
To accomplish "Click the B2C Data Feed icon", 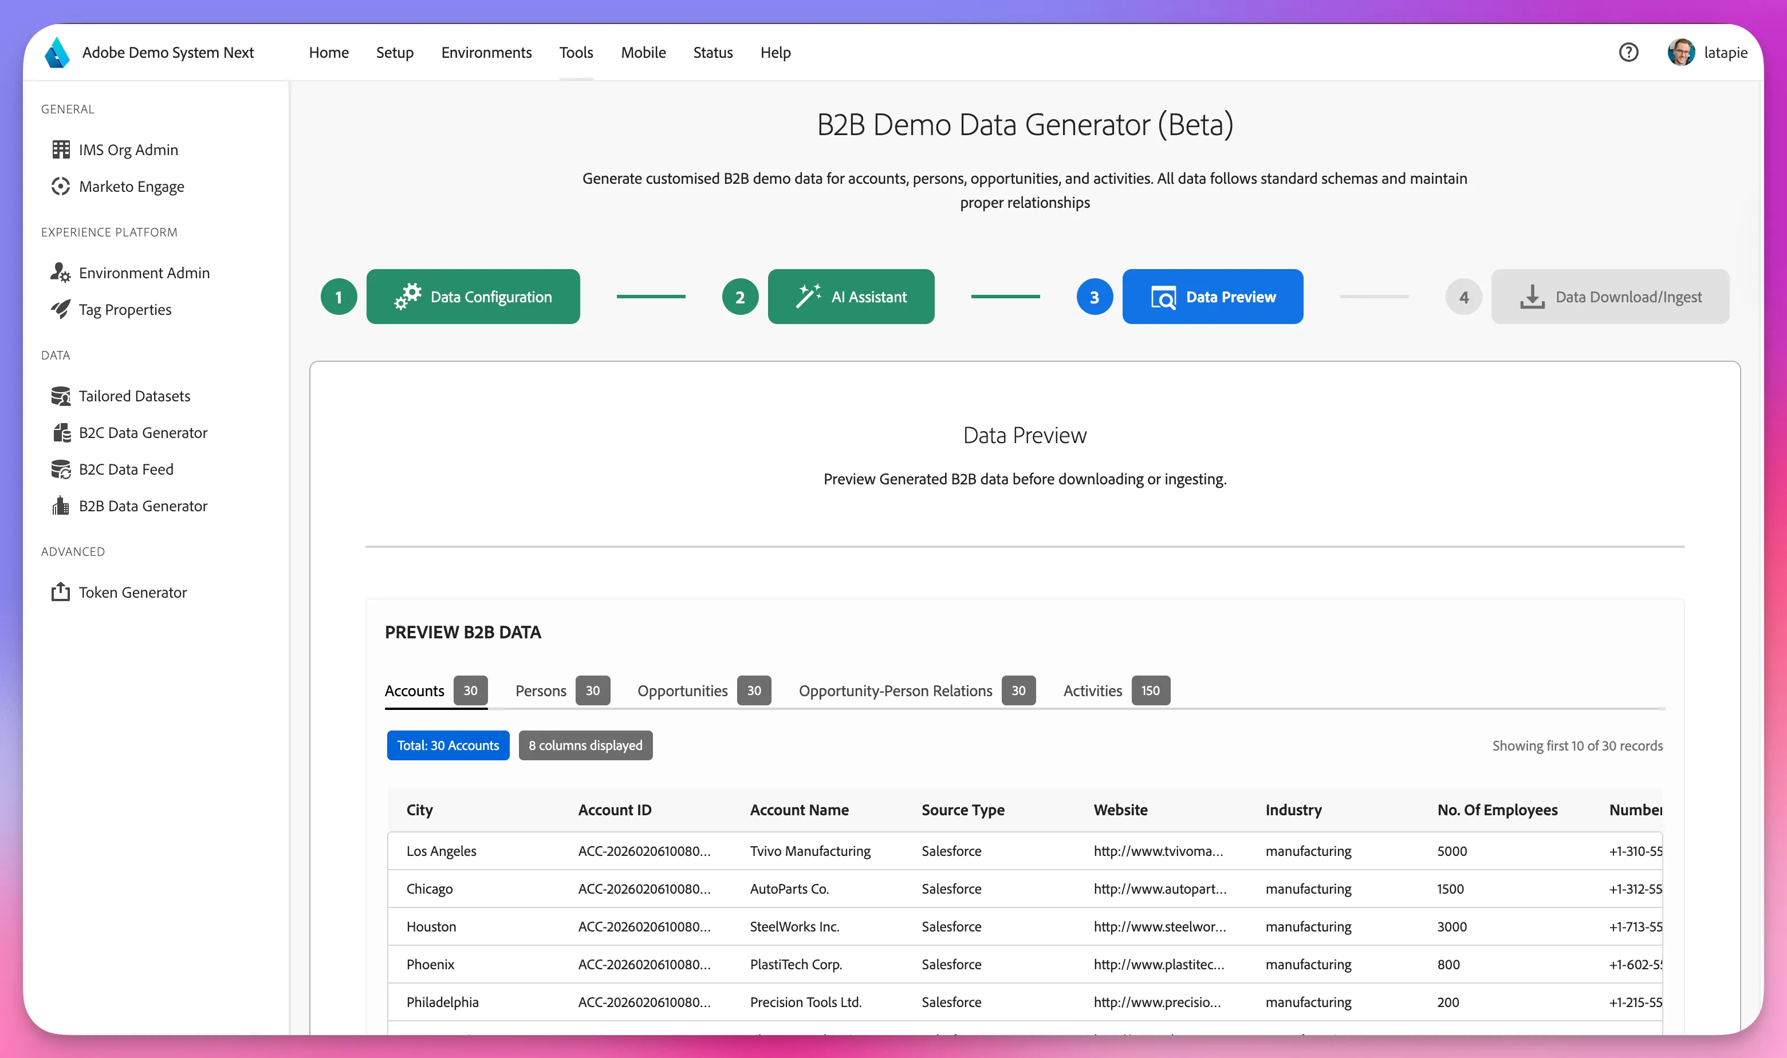I will click(x=61, y=469).
